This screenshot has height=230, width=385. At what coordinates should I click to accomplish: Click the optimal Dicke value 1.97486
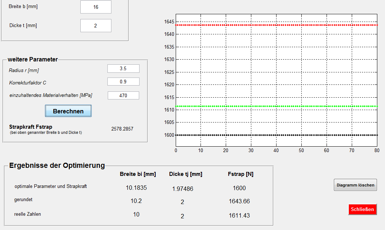pyautogui.click(x=183, y=189)
